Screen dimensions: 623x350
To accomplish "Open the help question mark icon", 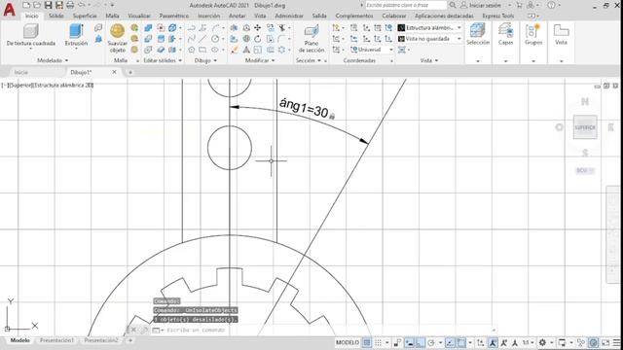I will click(x=551, y=5).
